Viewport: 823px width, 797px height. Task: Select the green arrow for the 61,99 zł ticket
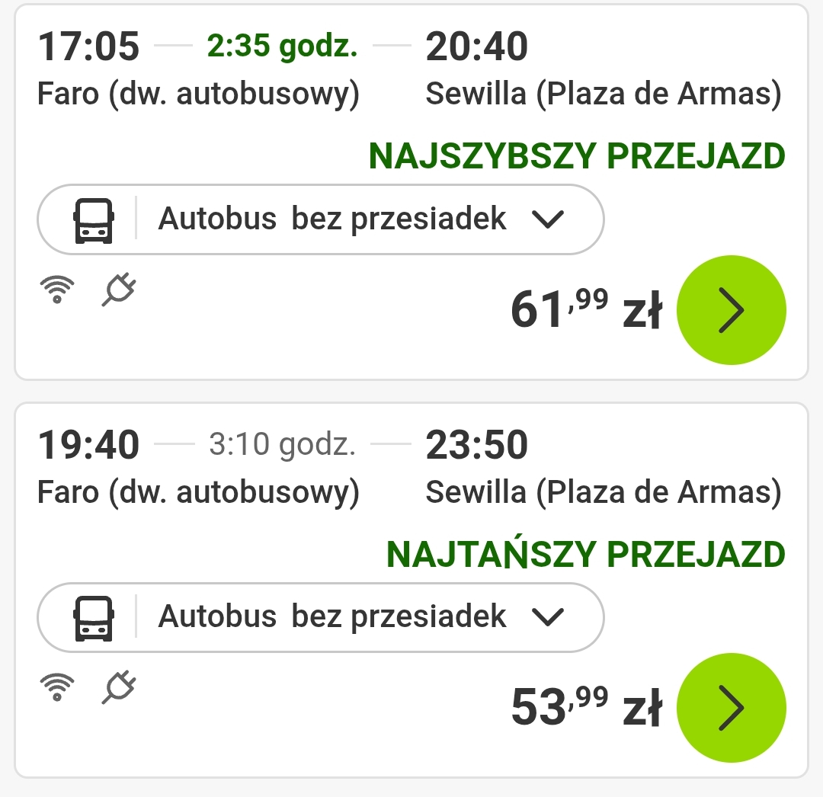(x=731, y=310)
